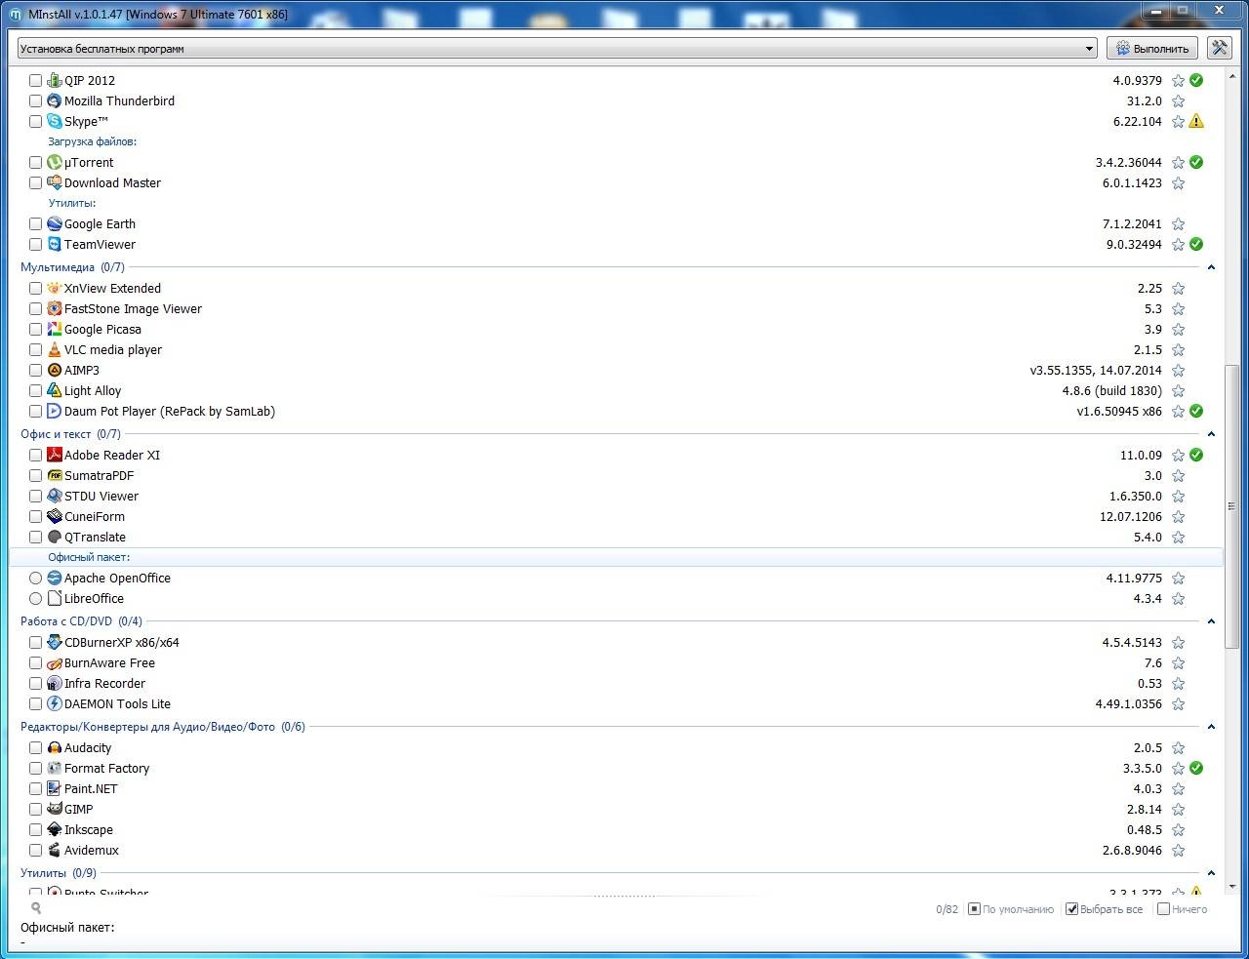Click the Download Master icon
The height and width of the screenshot is (959, 1249).
point(55,182)
